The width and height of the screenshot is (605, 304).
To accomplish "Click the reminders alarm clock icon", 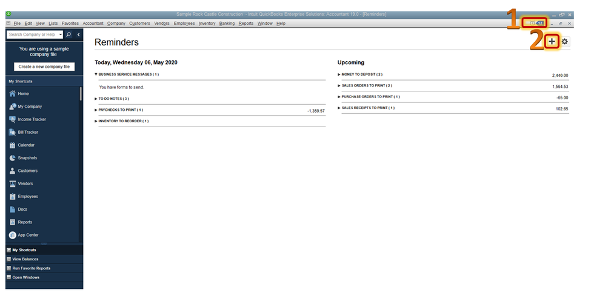I will 532,24.
